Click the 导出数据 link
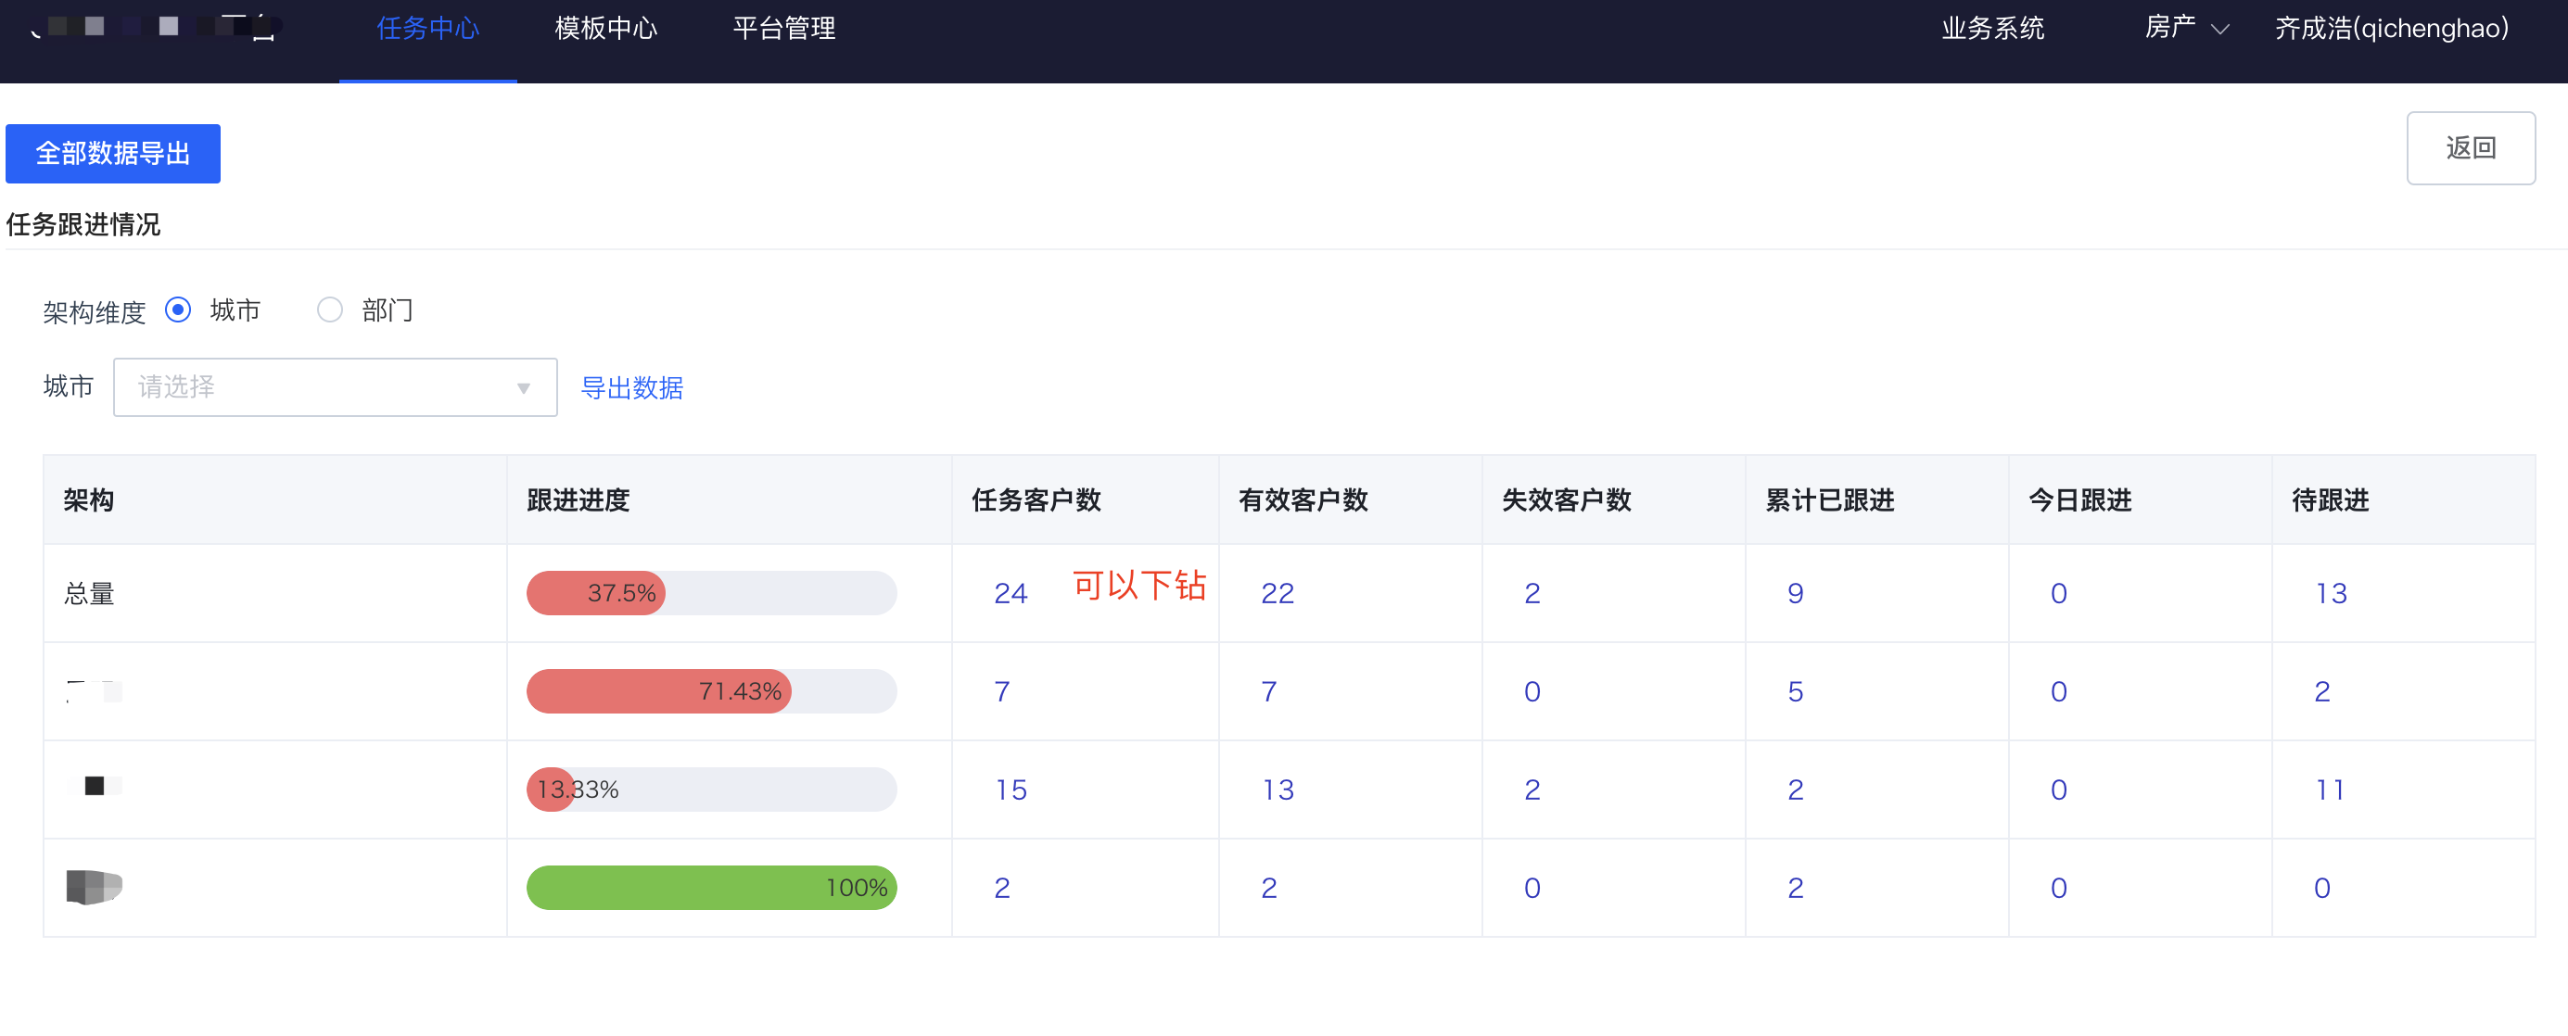The height and width of the screenshot is (1036, 2568). [x=632, y=387]
